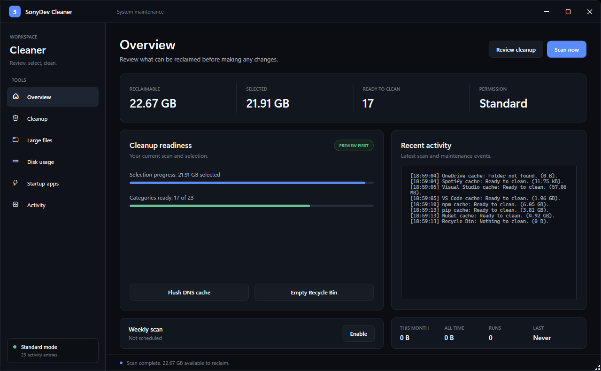The height and width of the screenshot is (371, 601).
Task: Click the Recycle Bin log entry
Action: click(479, 221)
